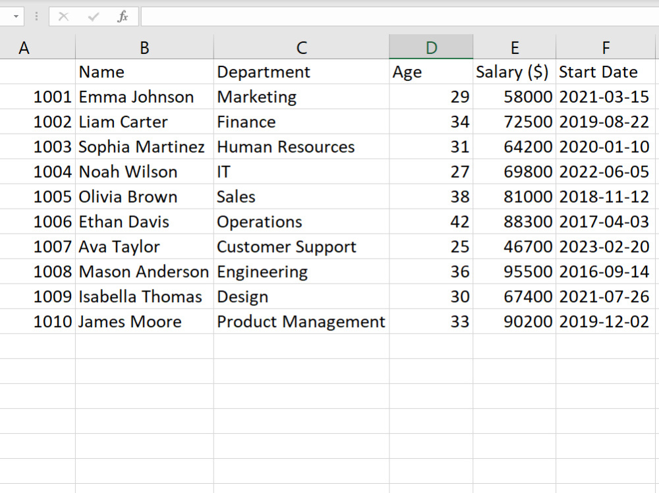Select date cell 2020-01-10
659x493 pixels.
point(606,147)
